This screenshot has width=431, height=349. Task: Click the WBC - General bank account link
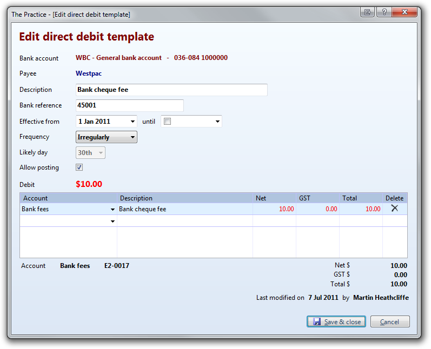118,58
